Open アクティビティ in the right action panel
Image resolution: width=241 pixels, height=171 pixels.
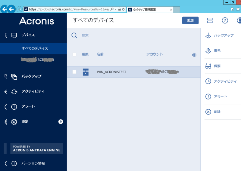(x=225, y=81)
